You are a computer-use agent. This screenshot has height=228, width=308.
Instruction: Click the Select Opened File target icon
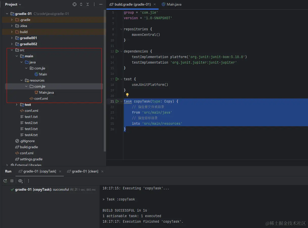pyautogui.click(x=74, y=4)
